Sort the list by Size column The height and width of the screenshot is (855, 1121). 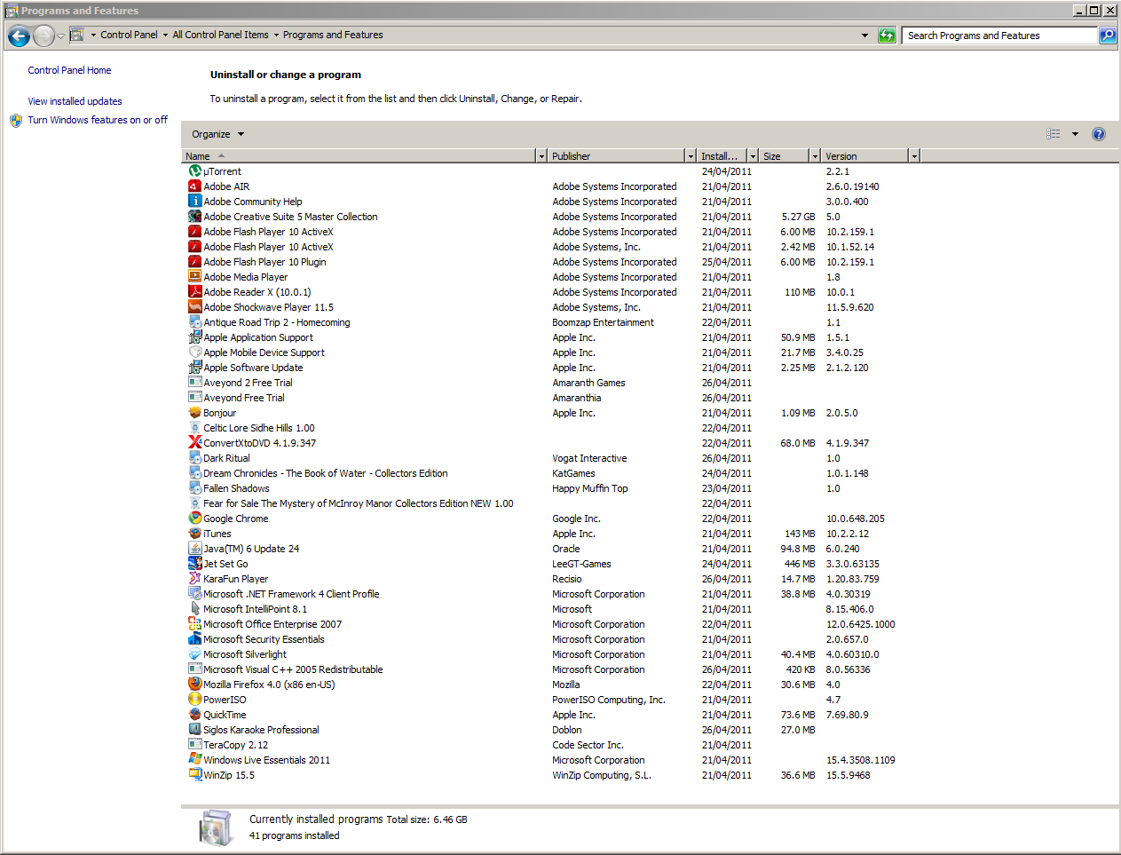tap(784, 156)
